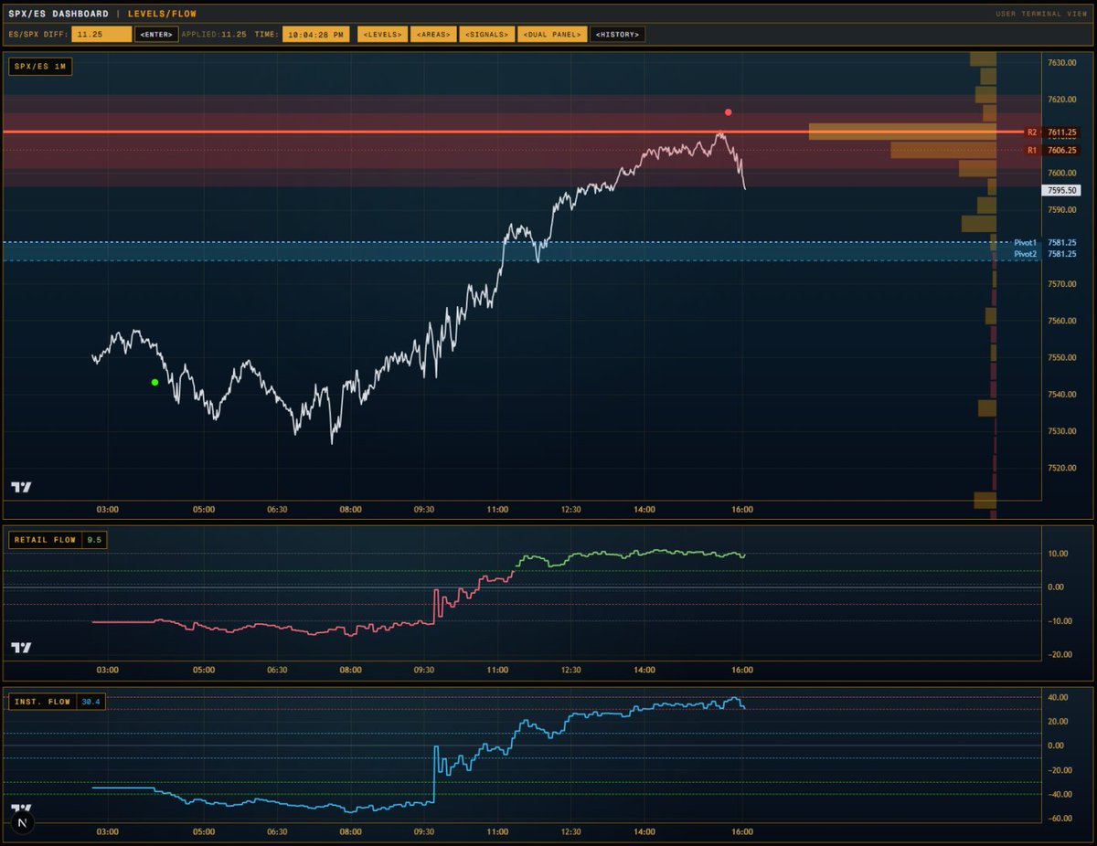1097x846 pixels.
Task: Click 14:00 on Inst. Flow time axis
Action: click(644, 831)
